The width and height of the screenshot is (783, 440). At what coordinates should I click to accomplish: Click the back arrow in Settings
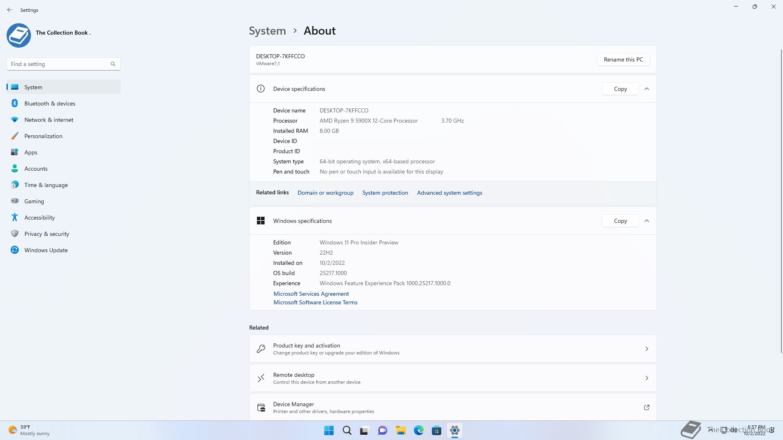click(10, 10)
